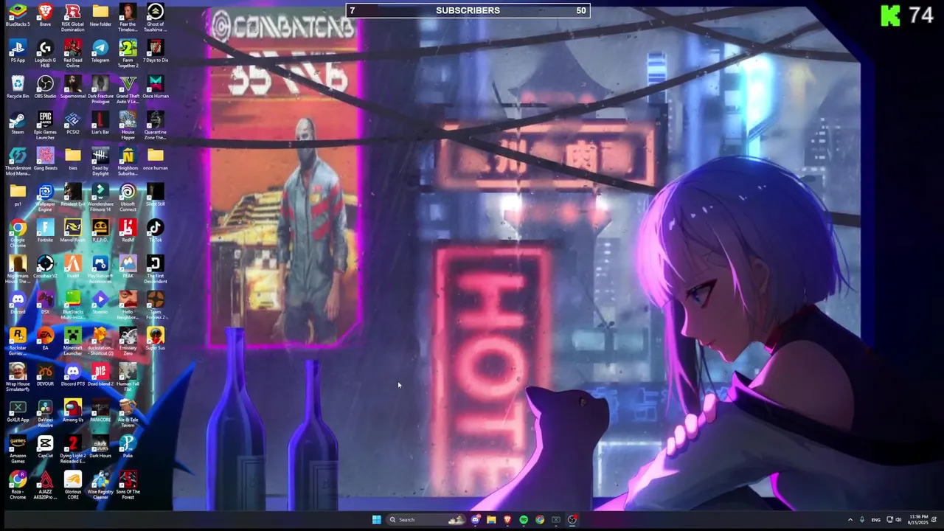The width and height of the screenshot is (944, 531).
Task: Select the Team Fortress 2 shortcut
Action: point(155,307)
